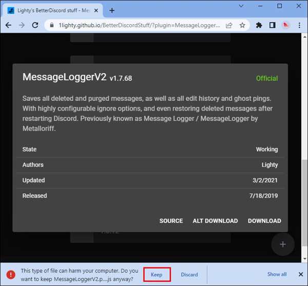308x286 pixels.
Task: Click the 3/2/2021 updated date
Action: click(x=265, y=181)
